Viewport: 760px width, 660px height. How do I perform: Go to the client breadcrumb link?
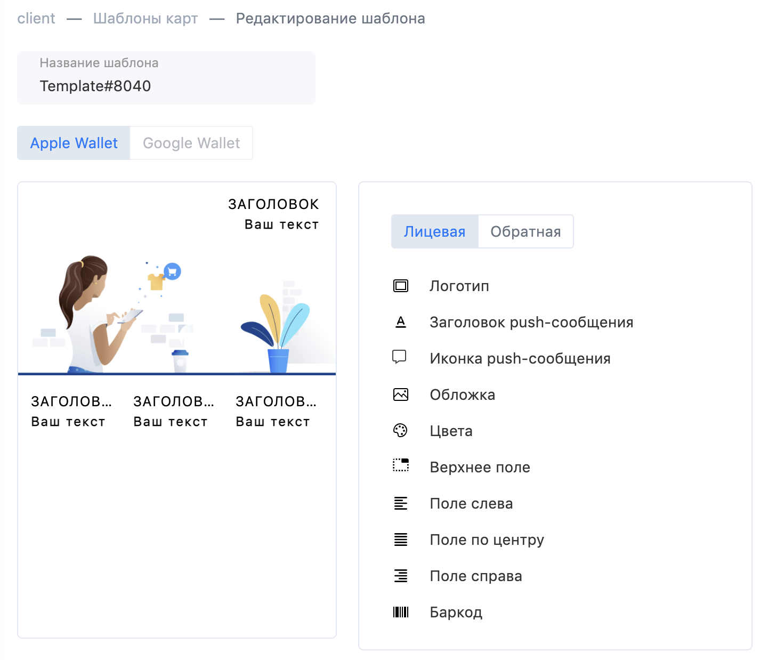point(36,19)
